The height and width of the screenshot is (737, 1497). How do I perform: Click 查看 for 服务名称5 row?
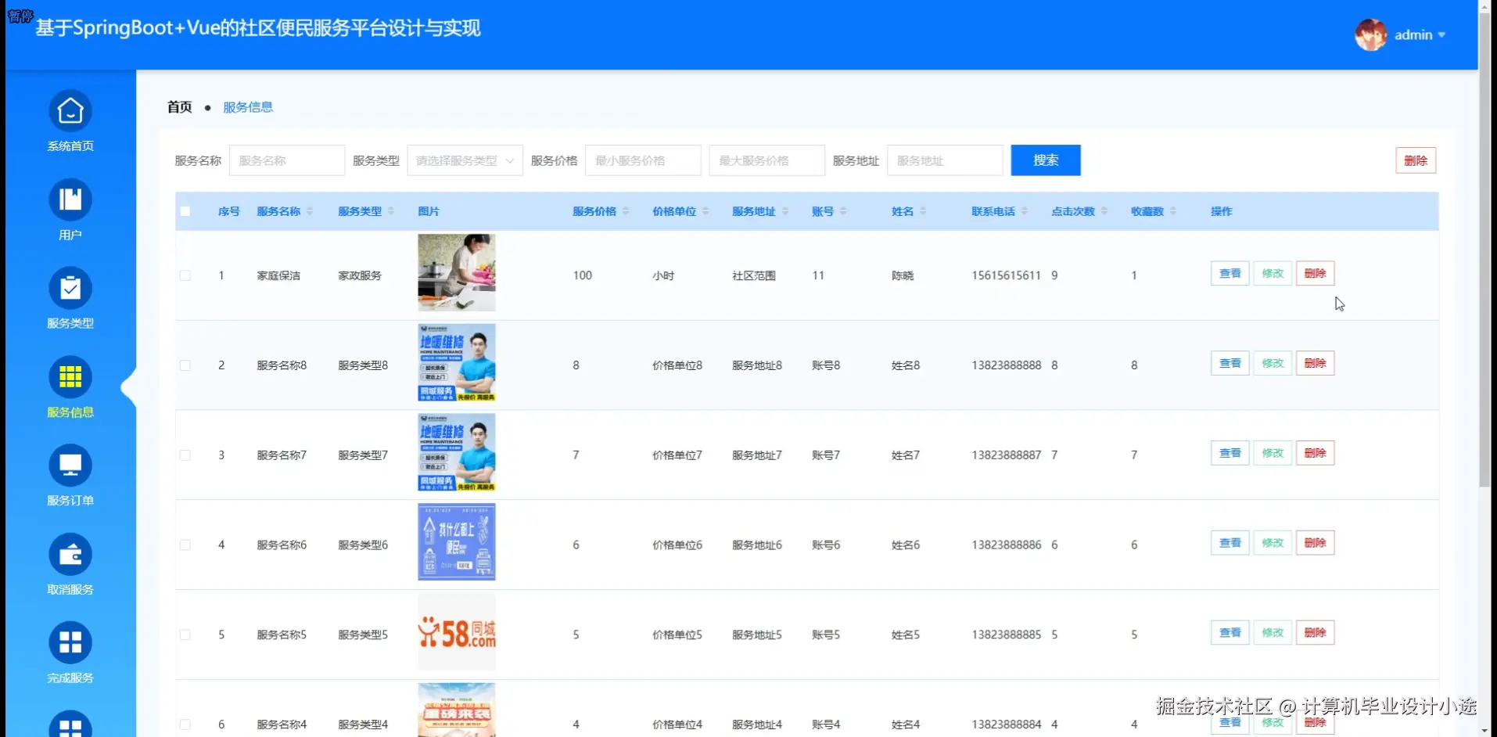tap(1230, 632)
